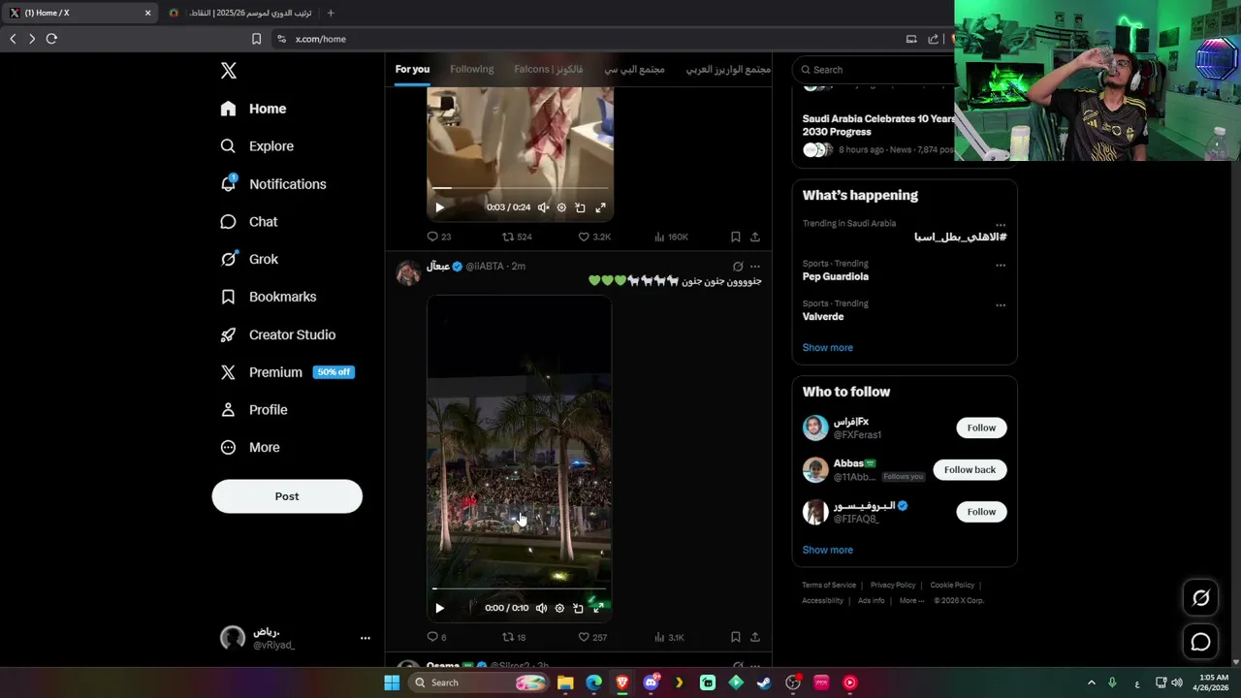The image size is (1241, 698).
Task: Open the مجتمع البي سي tab
Action: coord(635,70)
